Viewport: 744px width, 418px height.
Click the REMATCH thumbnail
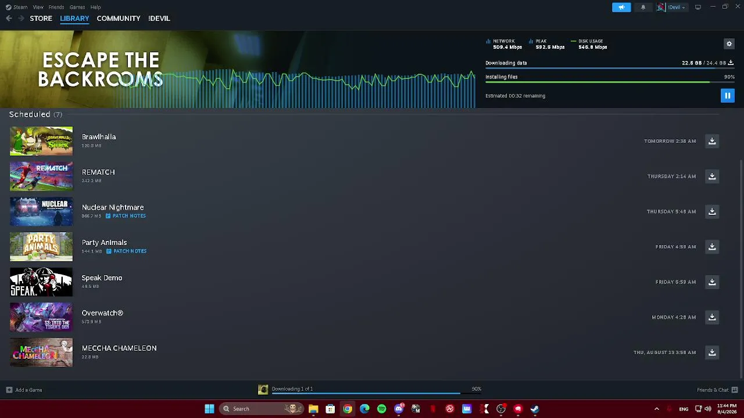click(x=41, y=176)
